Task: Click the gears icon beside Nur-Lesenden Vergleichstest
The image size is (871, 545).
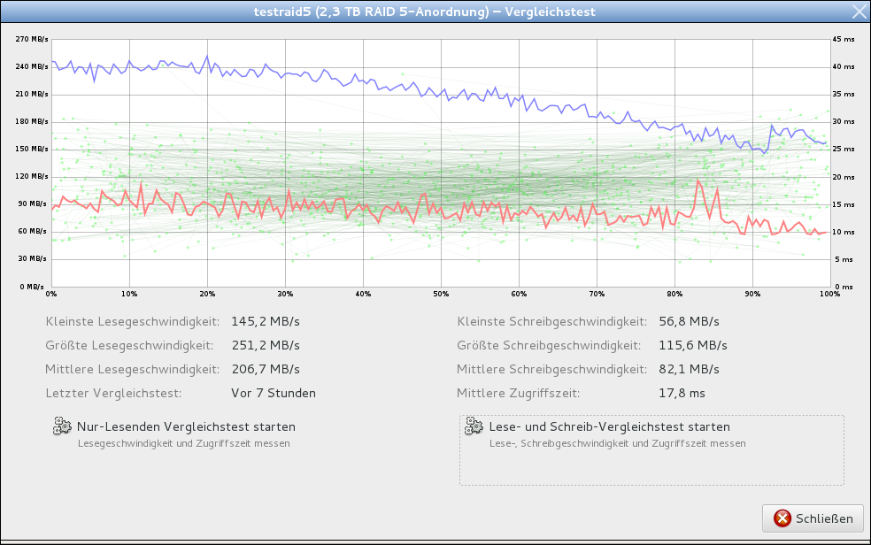Action: (x=62, y=426)
